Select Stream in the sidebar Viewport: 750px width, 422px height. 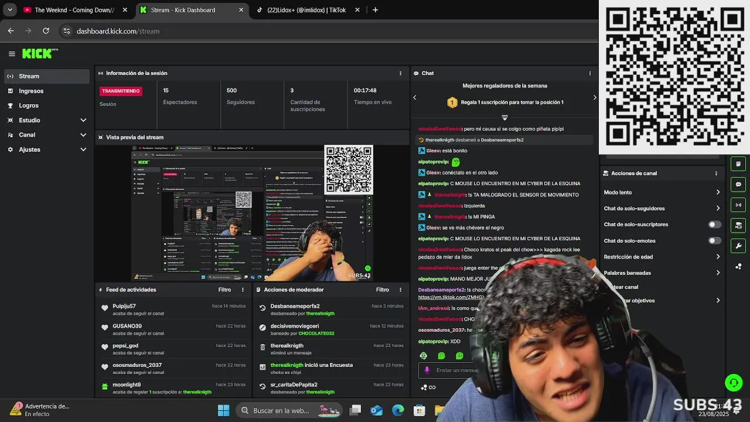[47, 76]
